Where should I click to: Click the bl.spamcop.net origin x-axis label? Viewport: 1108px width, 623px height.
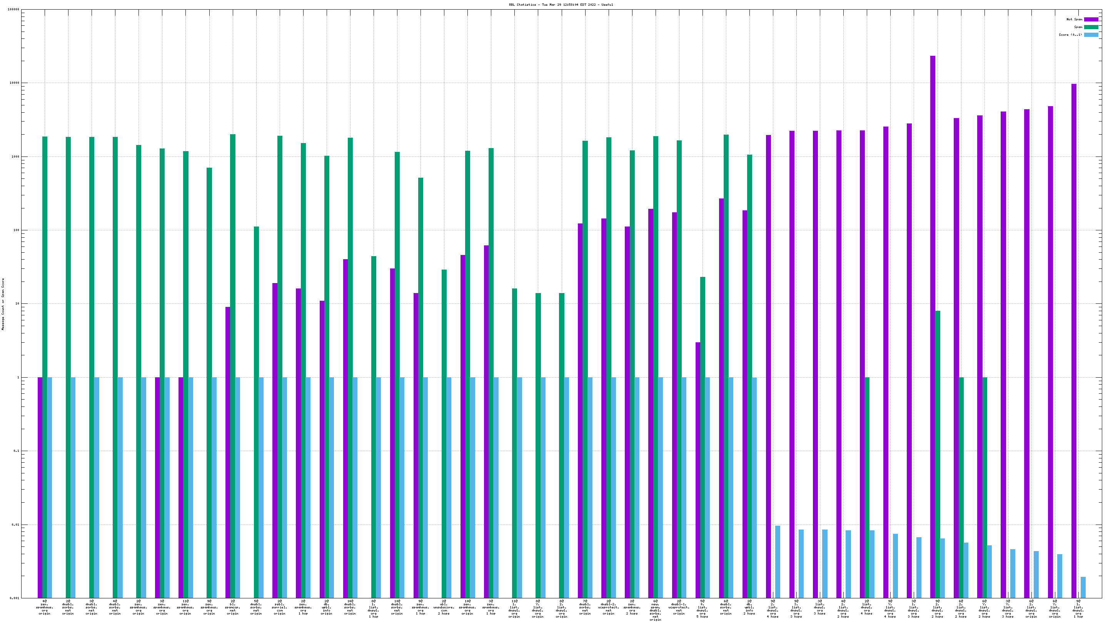(233, 607)
